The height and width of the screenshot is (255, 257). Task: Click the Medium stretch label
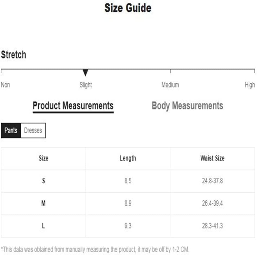tap(170, 85)
